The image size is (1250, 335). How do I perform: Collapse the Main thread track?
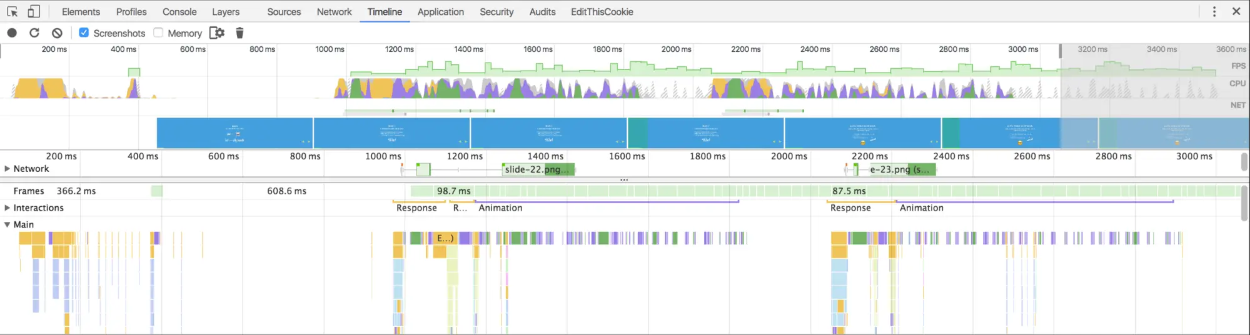pos(8,225)
